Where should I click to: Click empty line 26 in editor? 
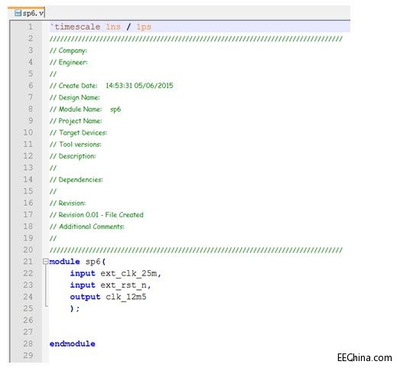coord(200,320)
